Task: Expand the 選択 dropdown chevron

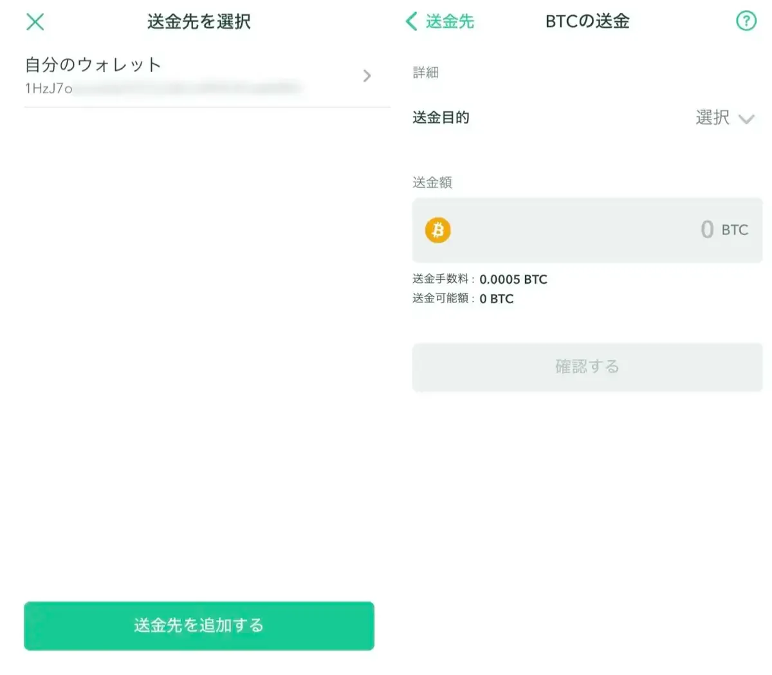Action: click(746, 119)
